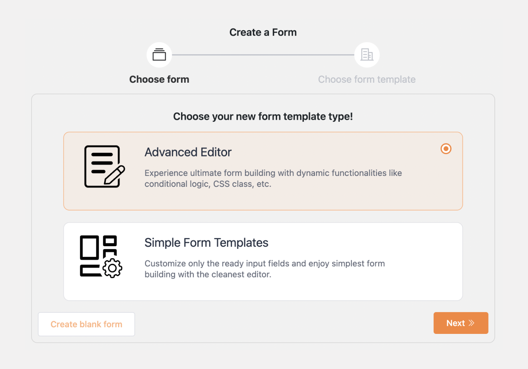Click the Advanced Editor title text
The width and height of the screenshot is (528, 369).
point(188,152)
